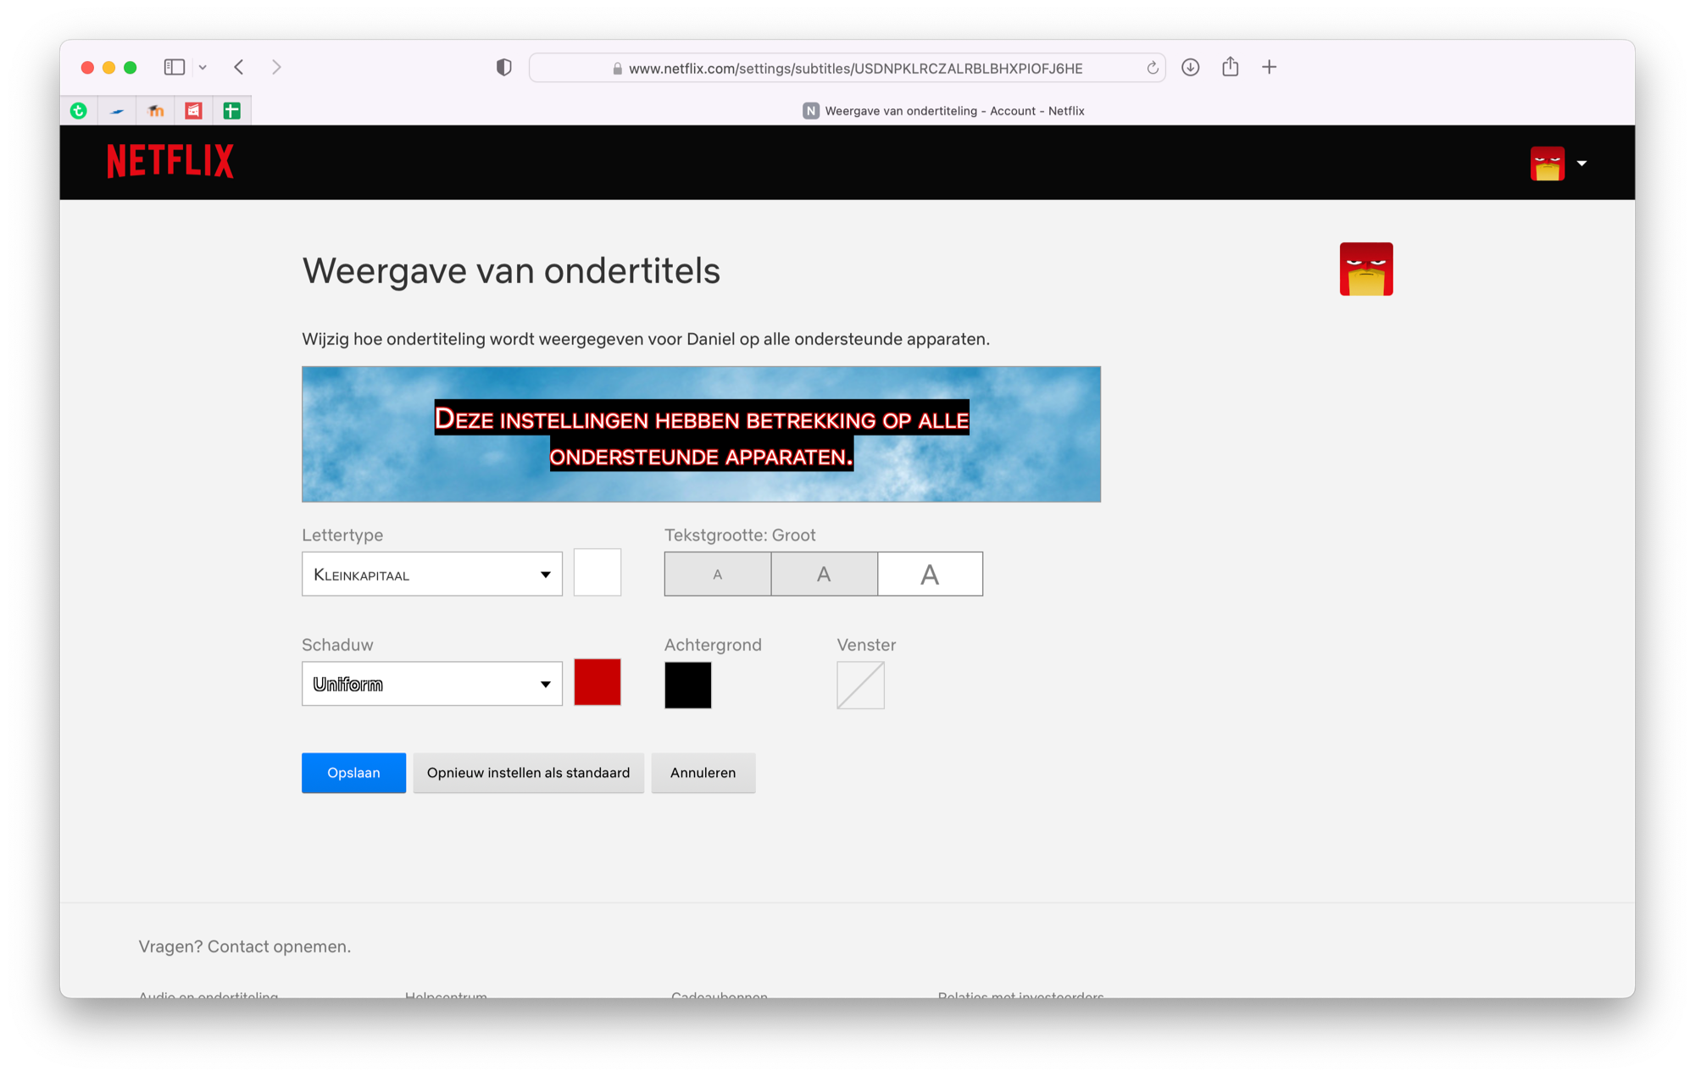Select the smallest text size option
The image size is (1695, 1077).
[x=717, y=574]
